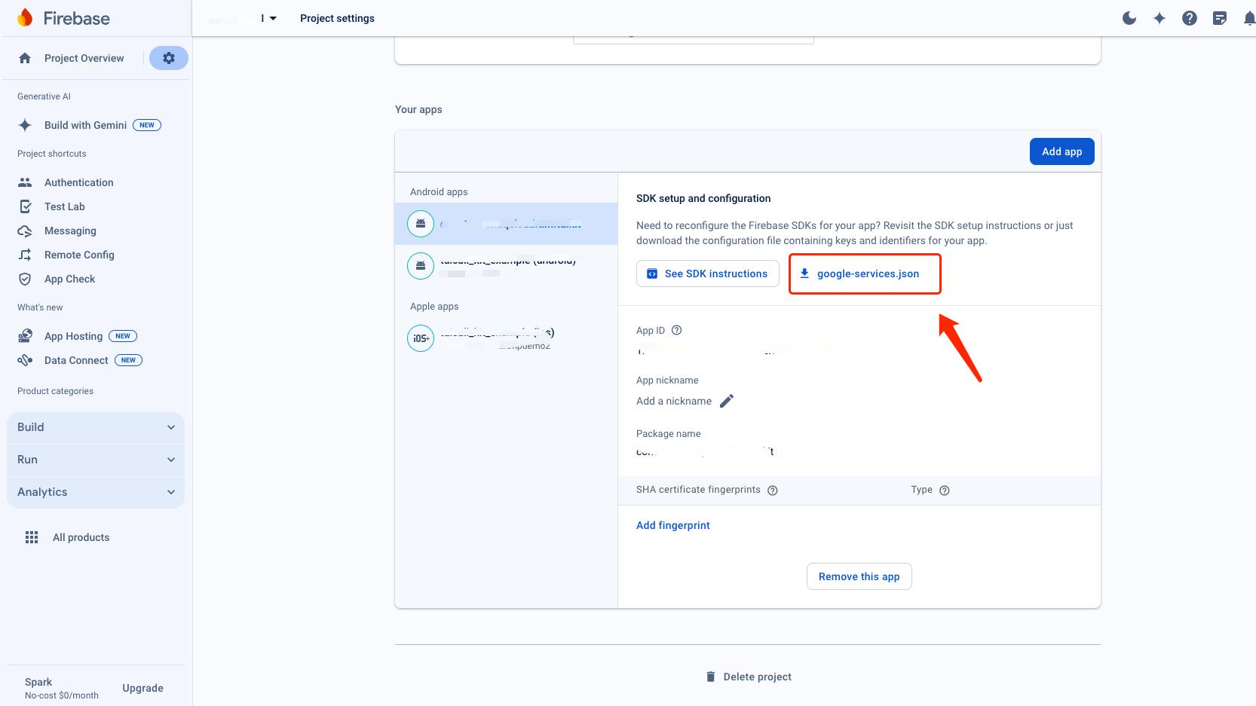
Task: Click the project settings gear icon
Action: click(x=169, y=58)
